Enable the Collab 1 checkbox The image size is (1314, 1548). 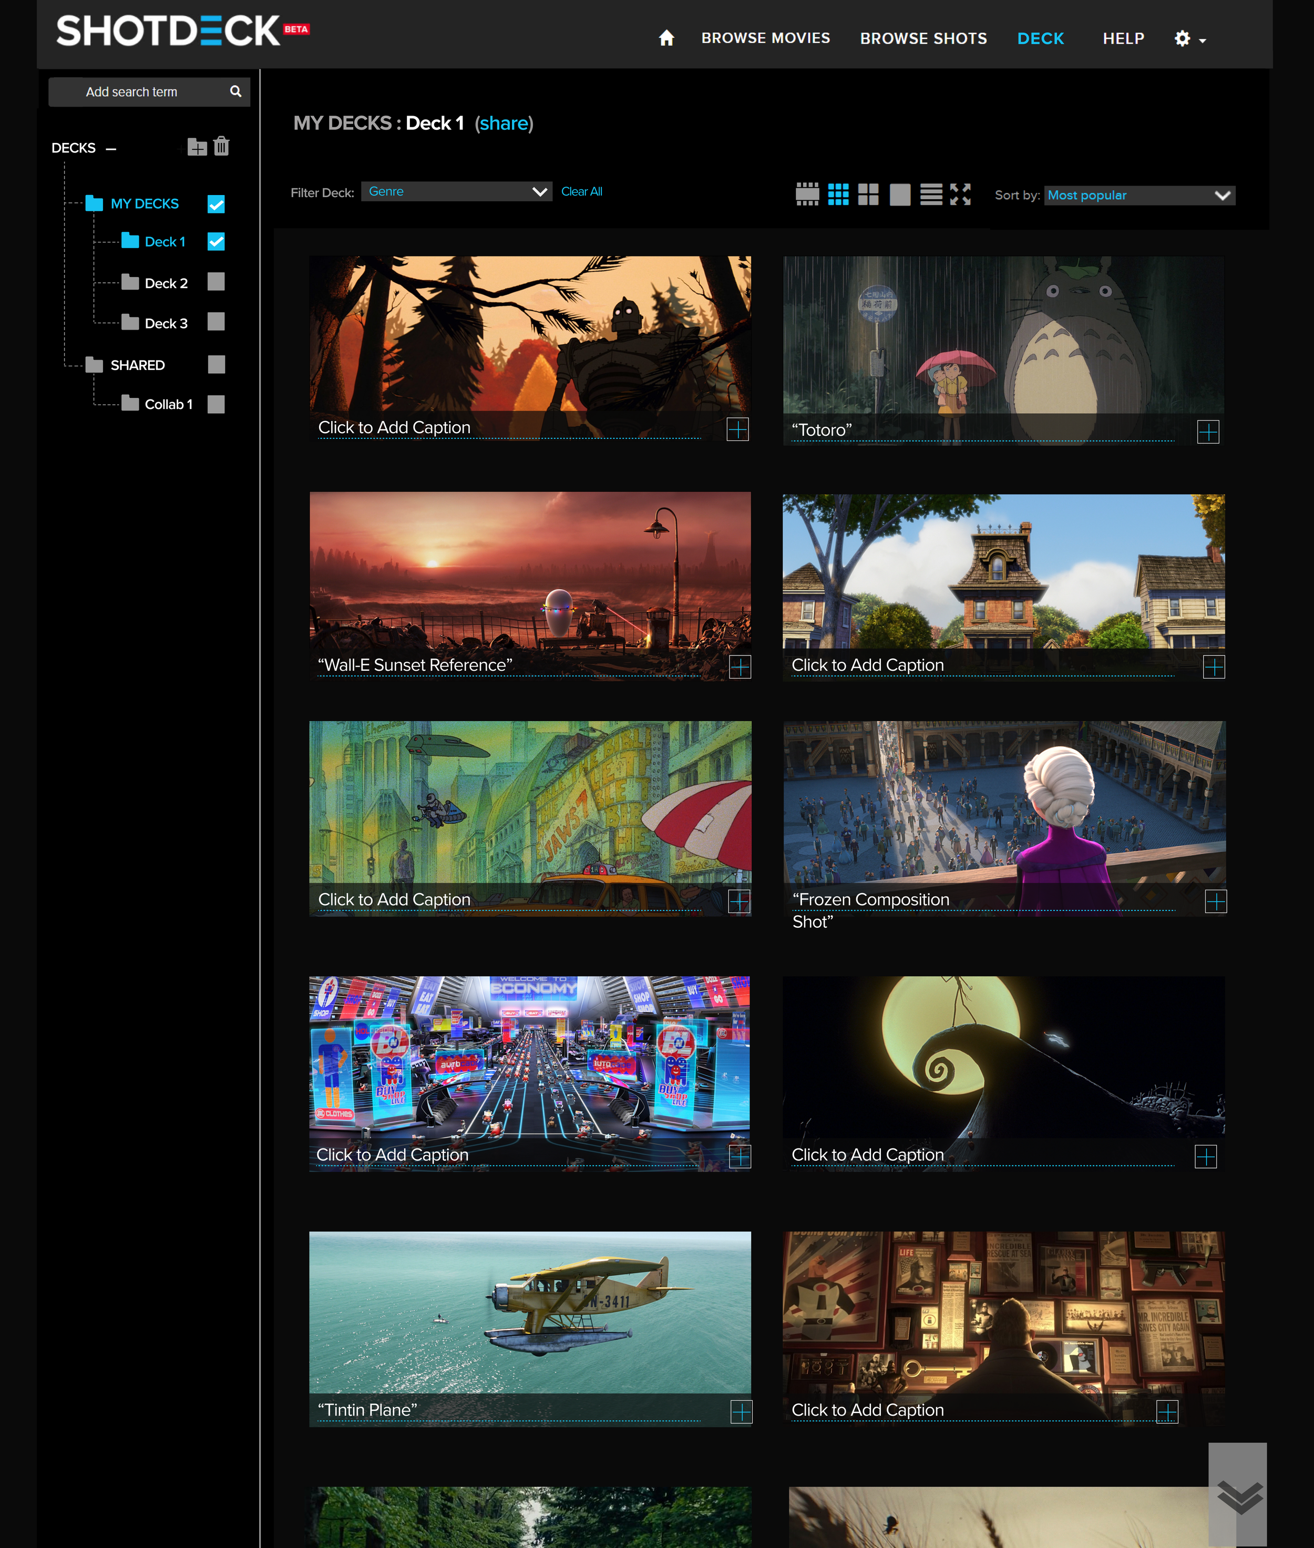[x=216, y=404]
